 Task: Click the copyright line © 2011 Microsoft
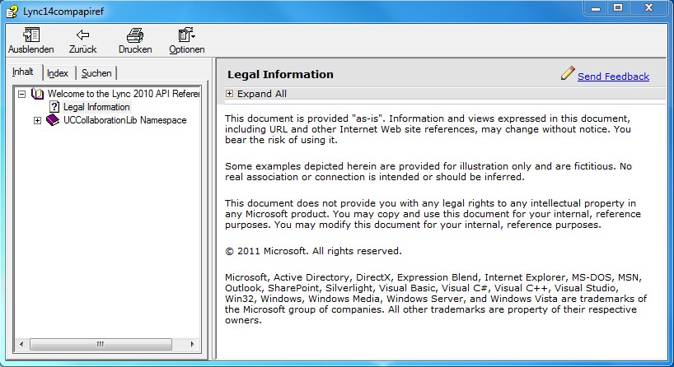[313, 251]
